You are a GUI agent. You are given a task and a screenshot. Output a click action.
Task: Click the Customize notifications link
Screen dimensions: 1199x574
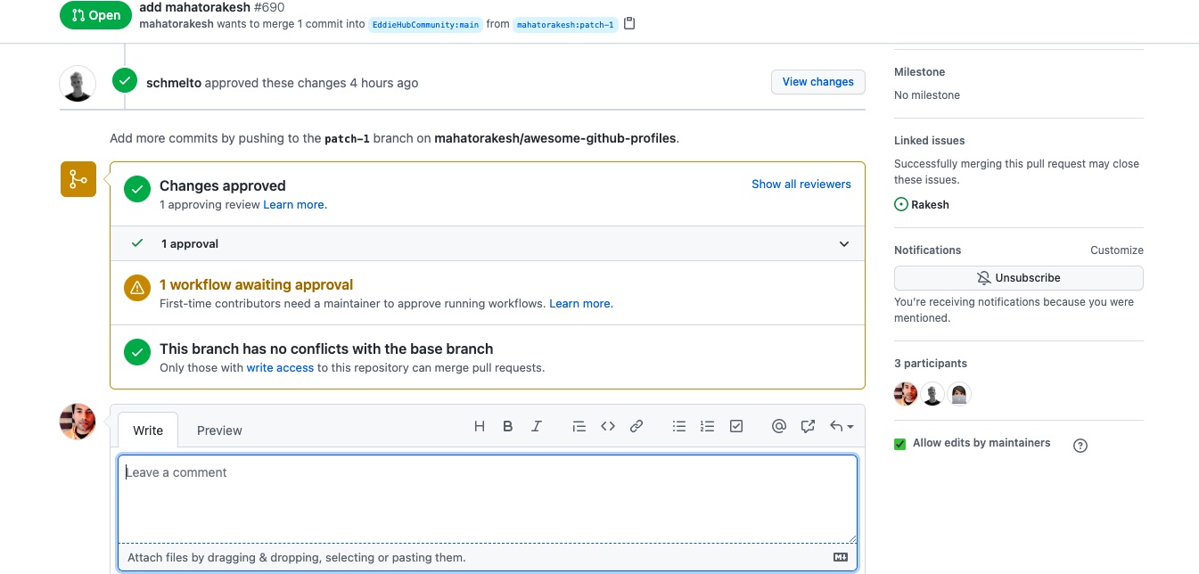point(1117,250)
